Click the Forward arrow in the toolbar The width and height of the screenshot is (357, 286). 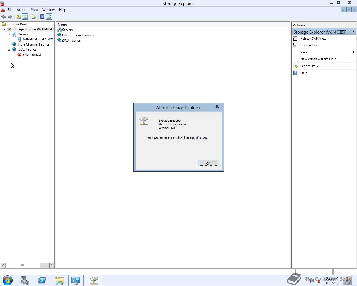[x=10, y=17]
